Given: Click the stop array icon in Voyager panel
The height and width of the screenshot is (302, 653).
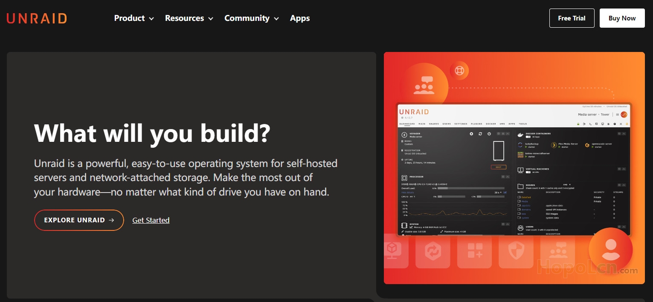Looking at the screenshot, I should coord(471,134).
